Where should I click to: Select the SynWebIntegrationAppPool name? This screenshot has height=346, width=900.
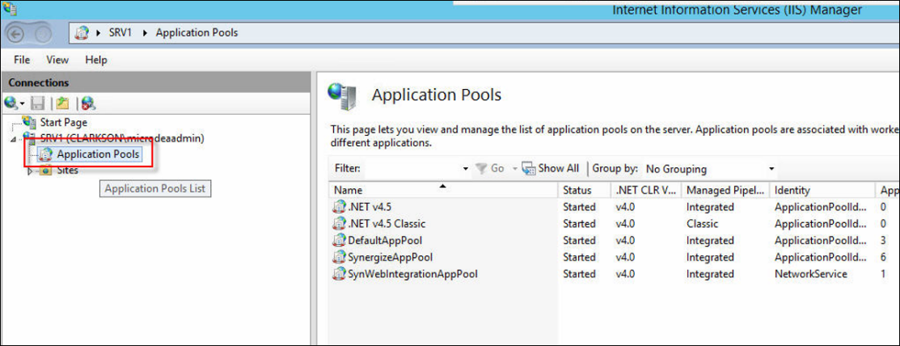coord(412,274)
